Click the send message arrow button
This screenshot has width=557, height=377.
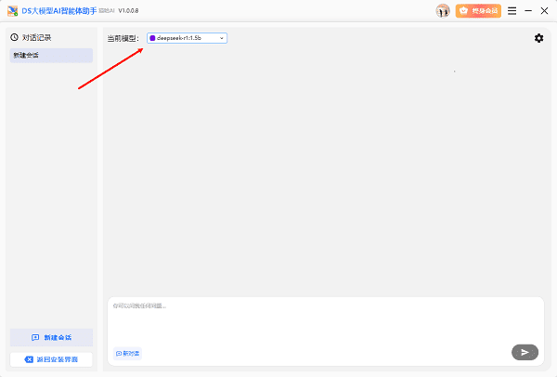pos(525,352)
